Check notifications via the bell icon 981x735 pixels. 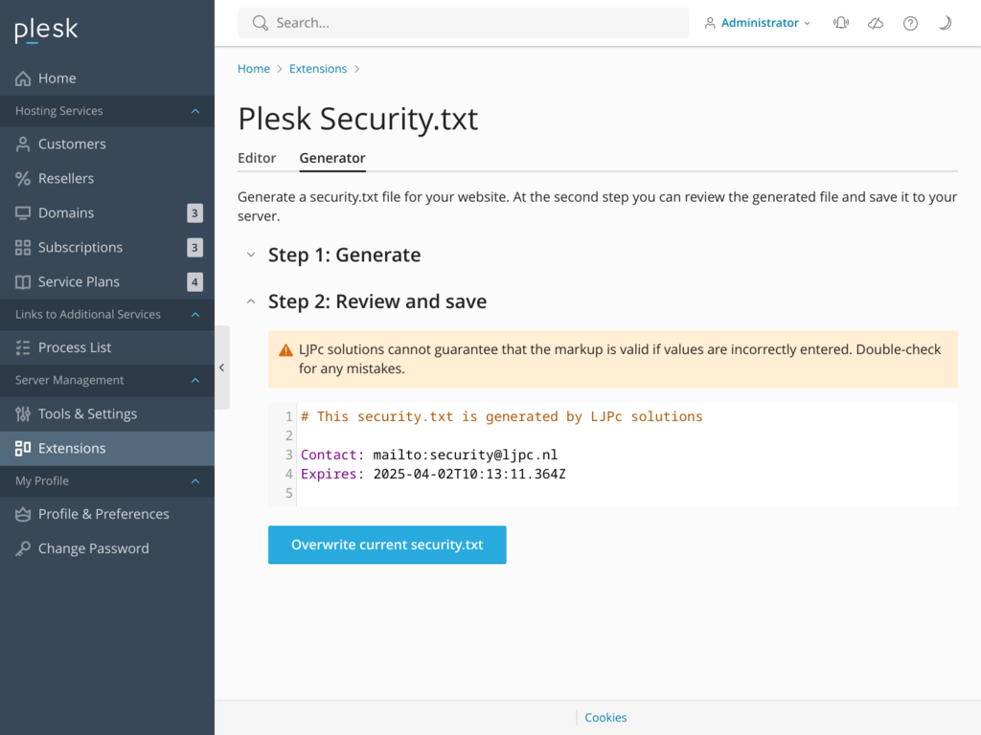[x=840, y=23]
